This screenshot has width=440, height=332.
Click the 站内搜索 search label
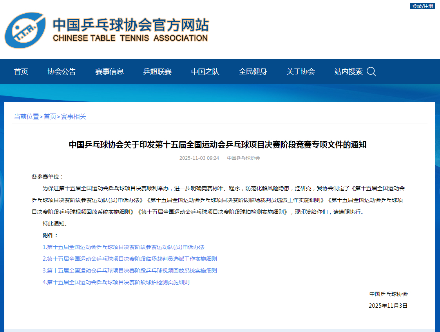click(x=348, y=72)
